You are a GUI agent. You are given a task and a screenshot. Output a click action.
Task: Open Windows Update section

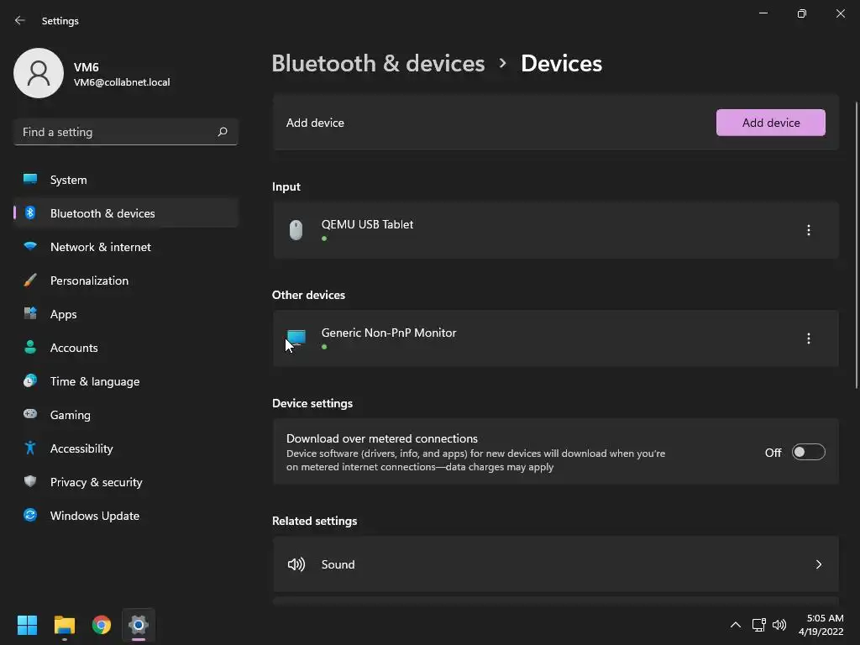coord(94,516)
